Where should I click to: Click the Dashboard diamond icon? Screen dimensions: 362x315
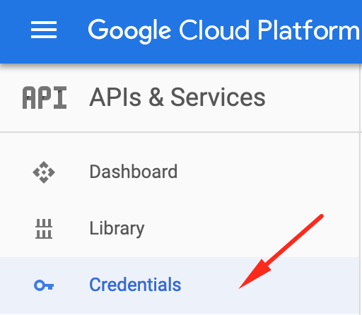[44, 172]
